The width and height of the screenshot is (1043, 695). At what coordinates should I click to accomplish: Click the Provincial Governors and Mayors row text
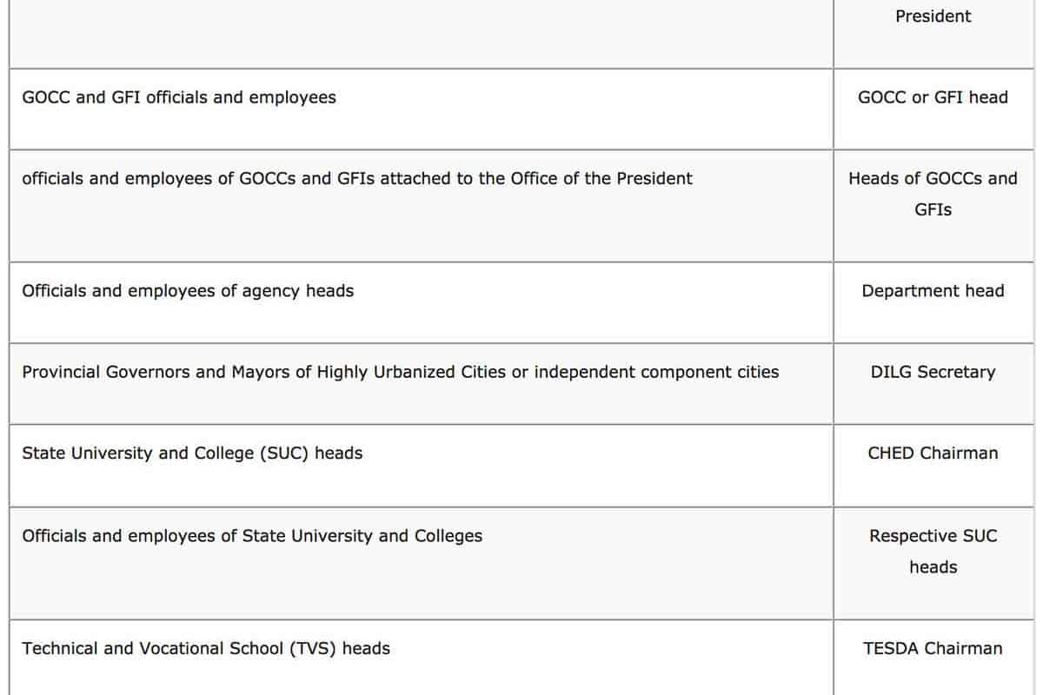pyautogui.click(x=400, y=372)
